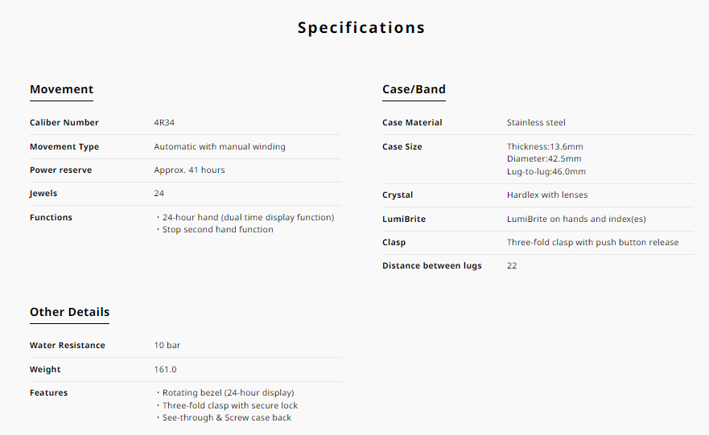Click the Power reserve label
Viewport: 709px width, 435px height.
60,170
